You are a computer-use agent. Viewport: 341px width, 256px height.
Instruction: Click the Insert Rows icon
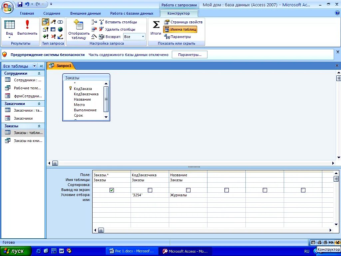point(94,22)
